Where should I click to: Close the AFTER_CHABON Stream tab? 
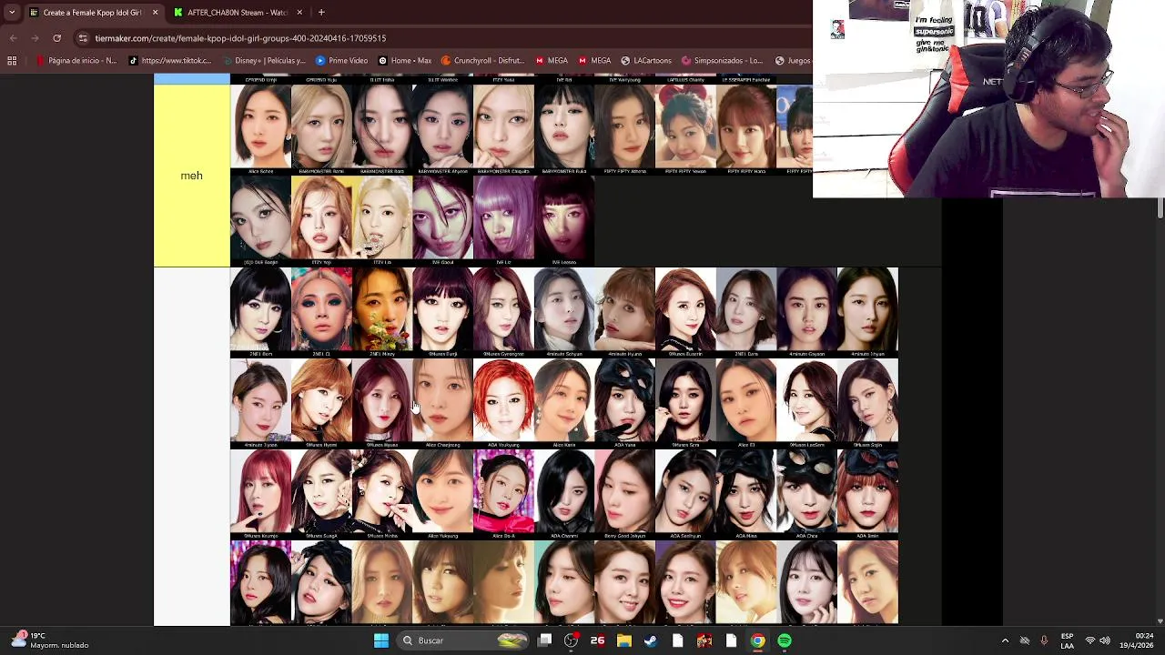point(298,13)
